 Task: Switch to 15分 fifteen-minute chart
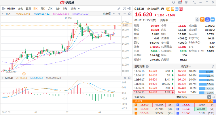pyautogui.click(x=73, y=9)
